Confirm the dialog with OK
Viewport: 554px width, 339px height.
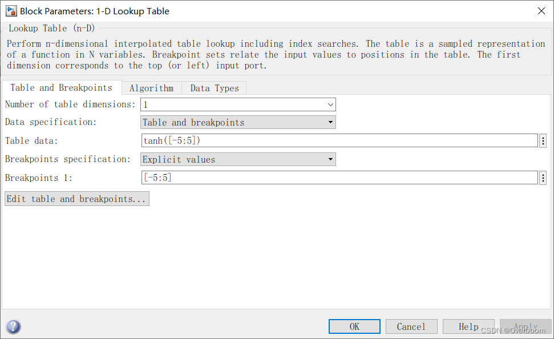pyautogui.click(x=354, y=326)
